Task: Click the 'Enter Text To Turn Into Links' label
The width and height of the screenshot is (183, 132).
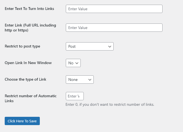Action: 29,9
